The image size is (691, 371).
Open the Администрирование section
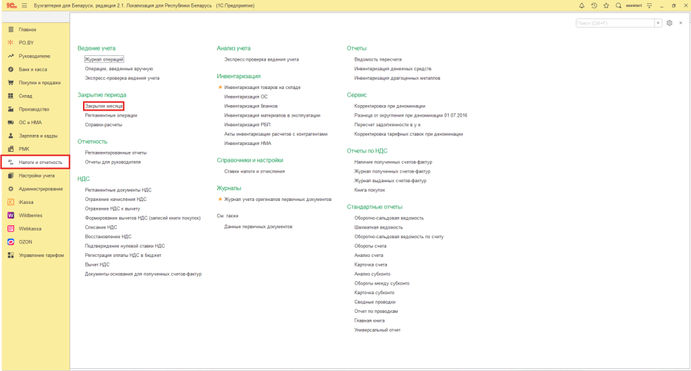click(40, 189)
